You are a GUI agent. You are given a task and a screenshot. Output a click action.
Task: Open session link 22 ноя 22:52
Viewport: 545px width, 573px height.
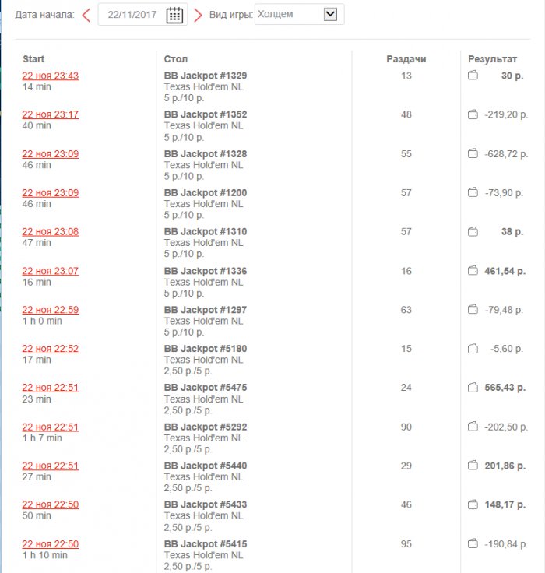click(50, 349)
